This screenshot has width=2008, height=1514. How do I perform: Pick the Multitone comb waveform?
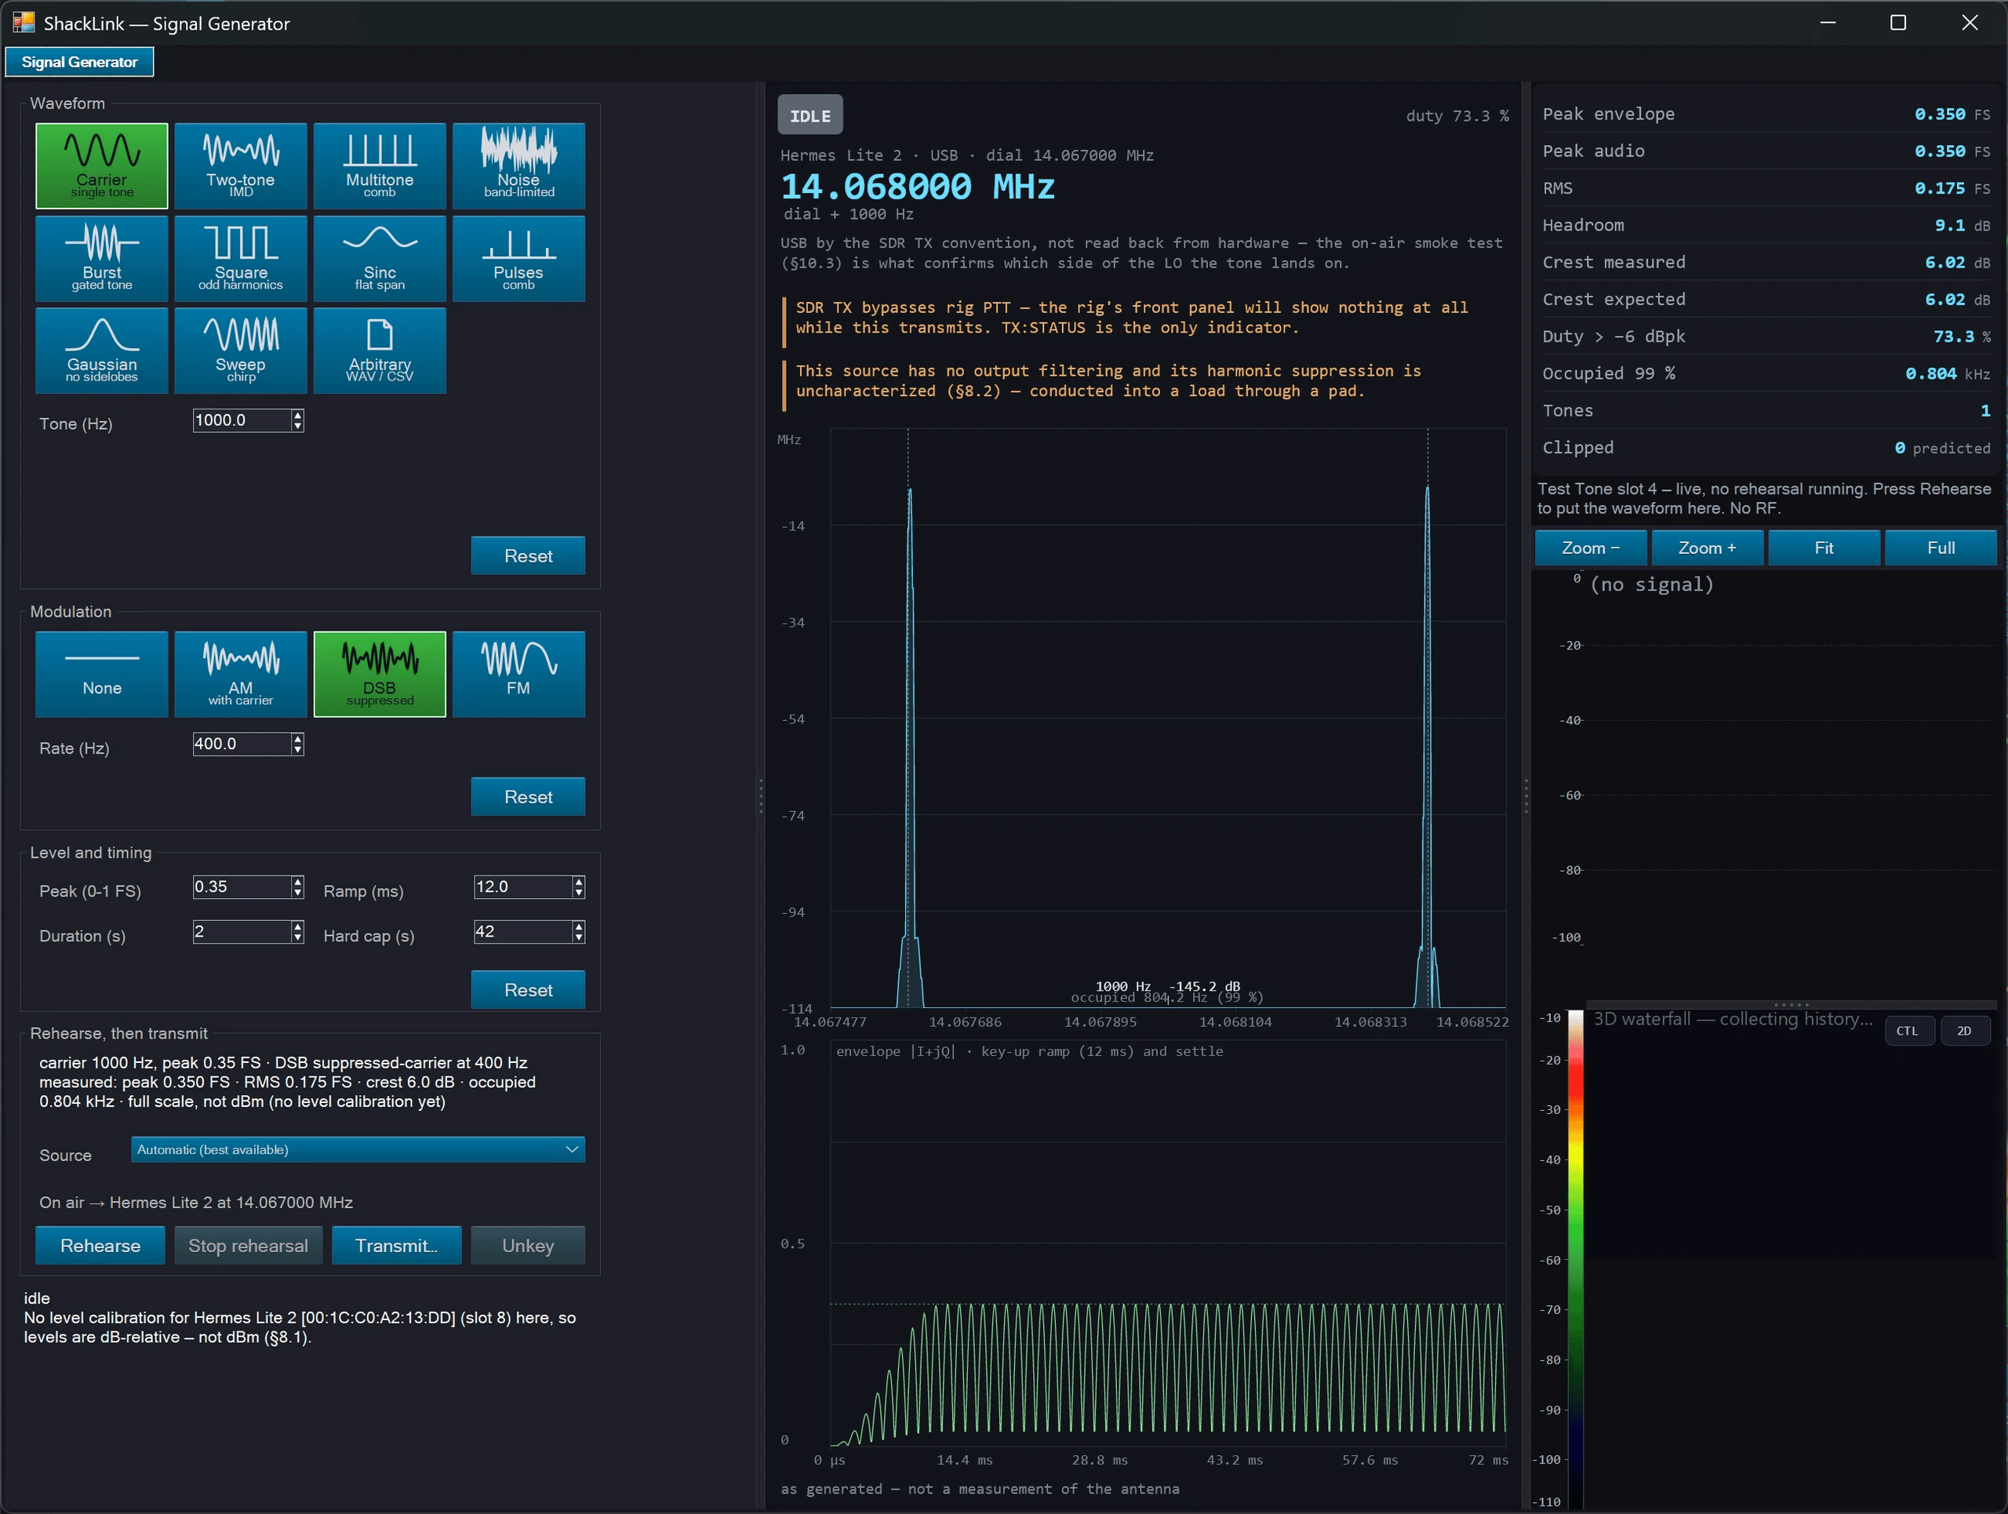(380, 166)
